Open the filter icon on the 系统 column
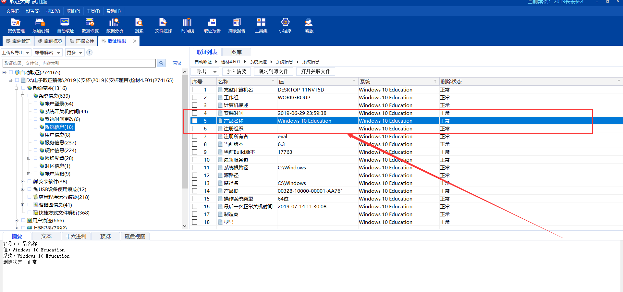The width and height of the screenshot is (623, 292). tap(435, 81)
